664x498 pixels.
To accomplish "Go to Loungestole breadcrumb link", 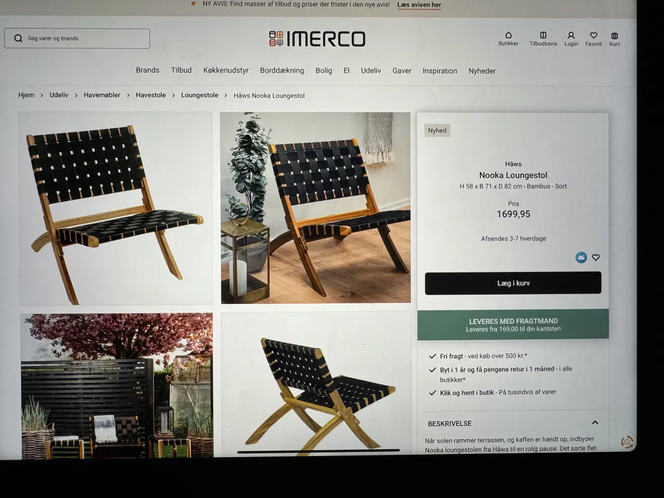I will [200, 95].
